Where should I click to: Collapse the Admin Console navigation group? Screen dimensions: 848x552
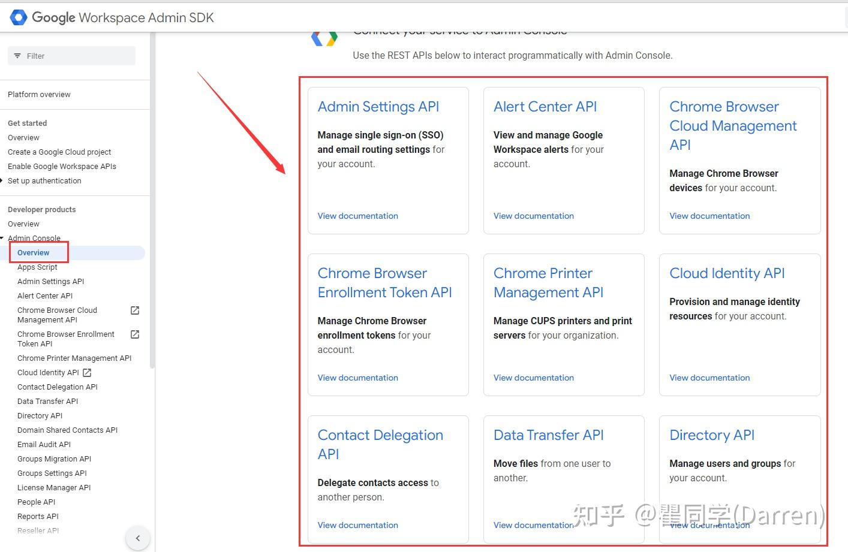click(x=2, y=238)
